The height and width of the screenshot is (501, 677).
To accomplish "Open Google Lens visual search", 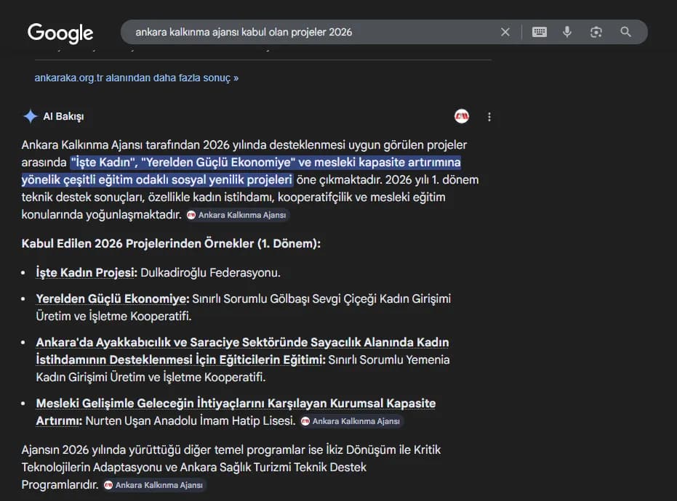I will pyautogui.click(x=597, y=31).
